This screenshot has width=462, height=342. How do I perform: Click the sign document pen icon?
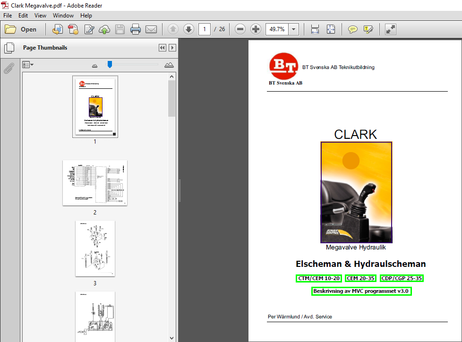(x=89, y=29)
